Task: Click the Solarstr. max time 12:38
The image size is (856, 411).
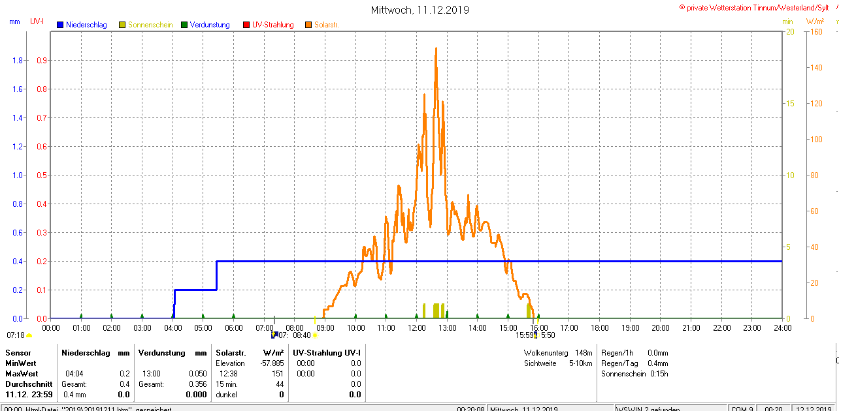Action: point(228,374)
